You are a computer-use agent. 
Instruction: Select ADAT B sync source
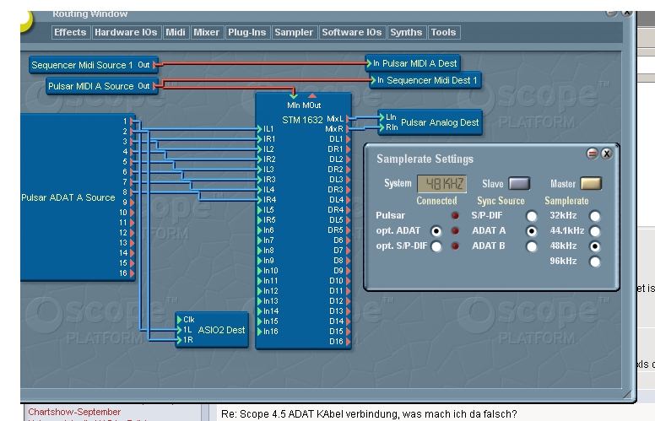(532, 246)
